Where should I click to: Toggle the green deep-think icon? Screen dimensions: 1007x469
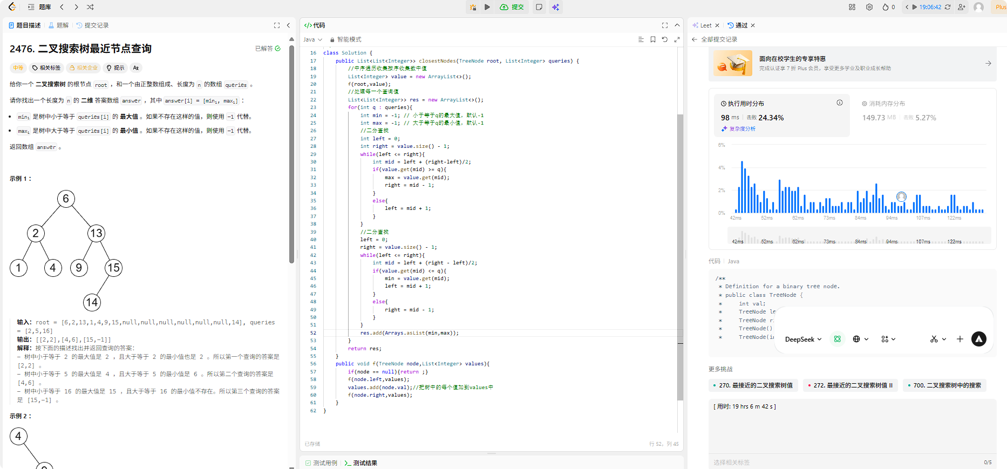point(837,339)
